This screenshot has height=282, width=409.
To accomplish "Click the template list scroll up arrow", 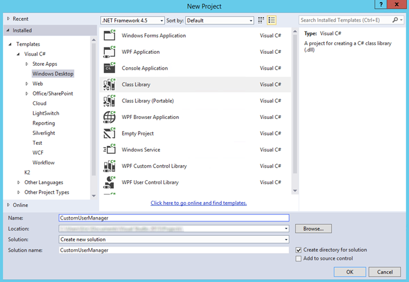I will click(x=295, y=31).
